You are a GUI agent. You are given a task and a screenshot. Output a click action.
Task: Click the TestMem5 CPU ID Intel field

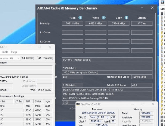coord(99,117)
